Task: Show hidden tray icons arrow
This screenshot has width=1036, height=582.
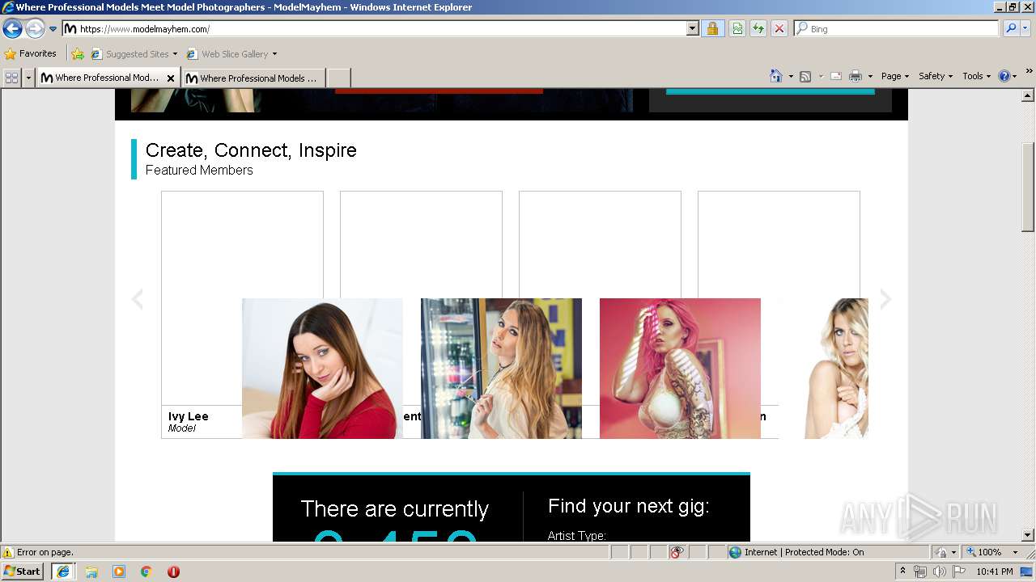Action: click(x=903, y=571)
